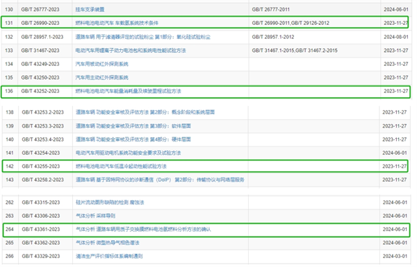Select standard number GB/T 43254-2023
Screen dimensions: 417x267
click(41, 153)
